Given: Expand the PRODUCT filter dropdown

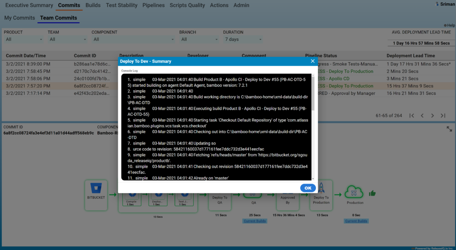Looking at the screenshot, I should click(x=24, y=39).
